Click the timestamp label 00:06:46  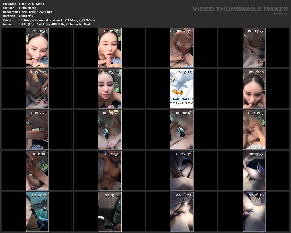pyautogui.click(x=255, y=72)
